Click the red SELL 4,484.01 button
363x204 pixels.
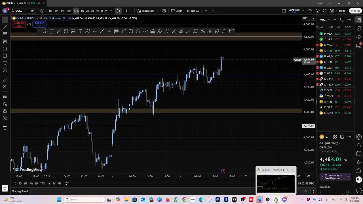(x=19, y=24)
